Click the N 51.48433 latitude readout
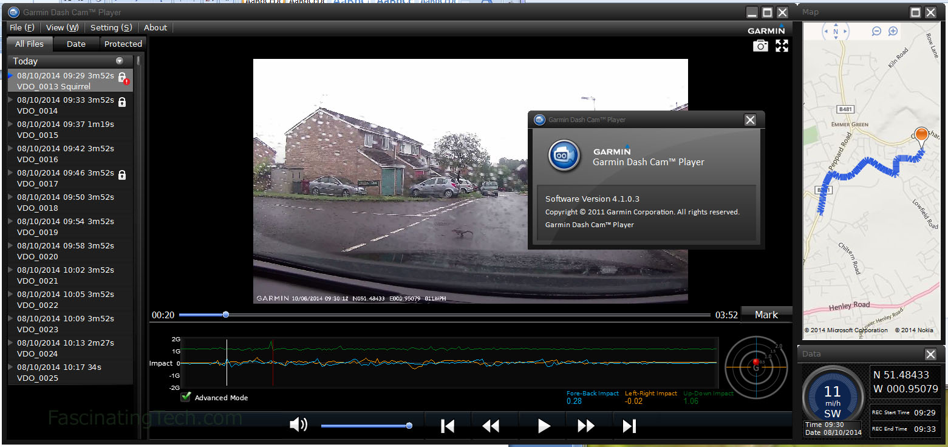This screenshot has width=948, height=447. 901,375
